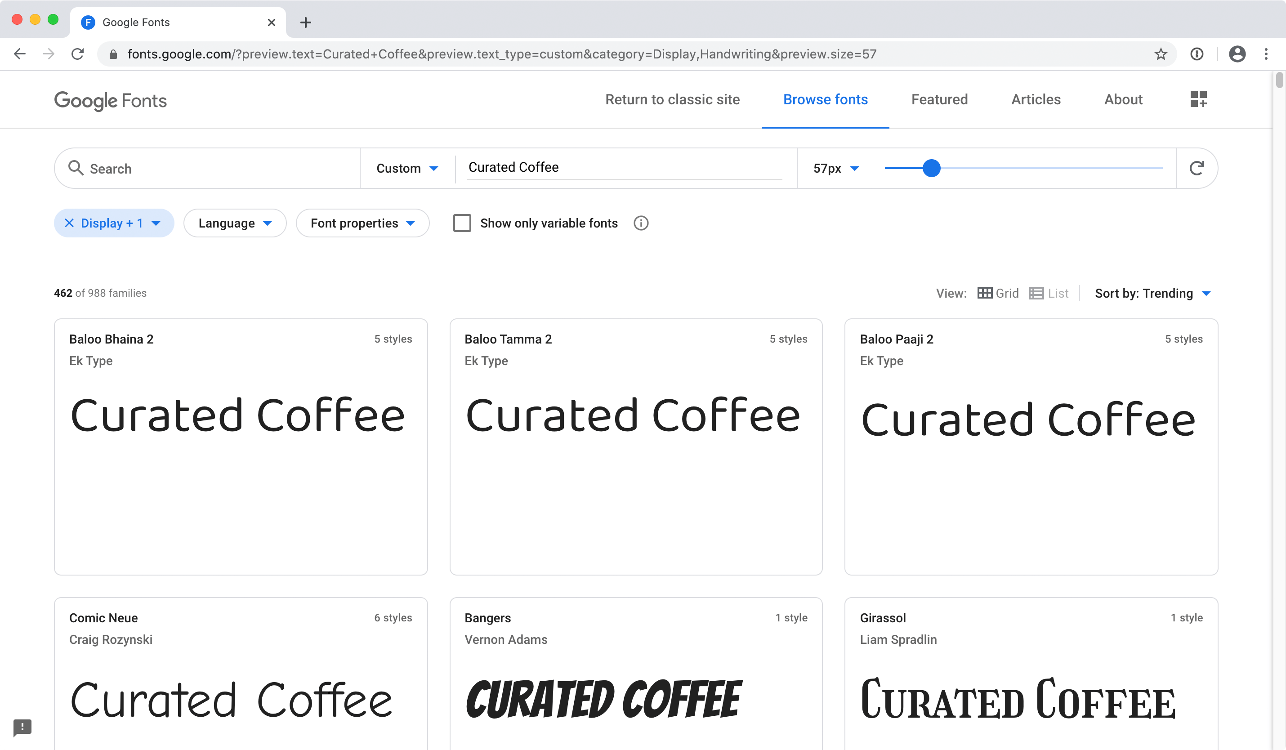Click the user profile icon in toolbar
This screenshot has width=1286, height=750.
coord(1238,54)
